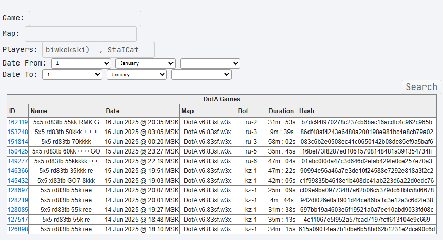The height and width of the screenshot is (240, 443).
Task: Click the Map column header
Action: point(207,111)
